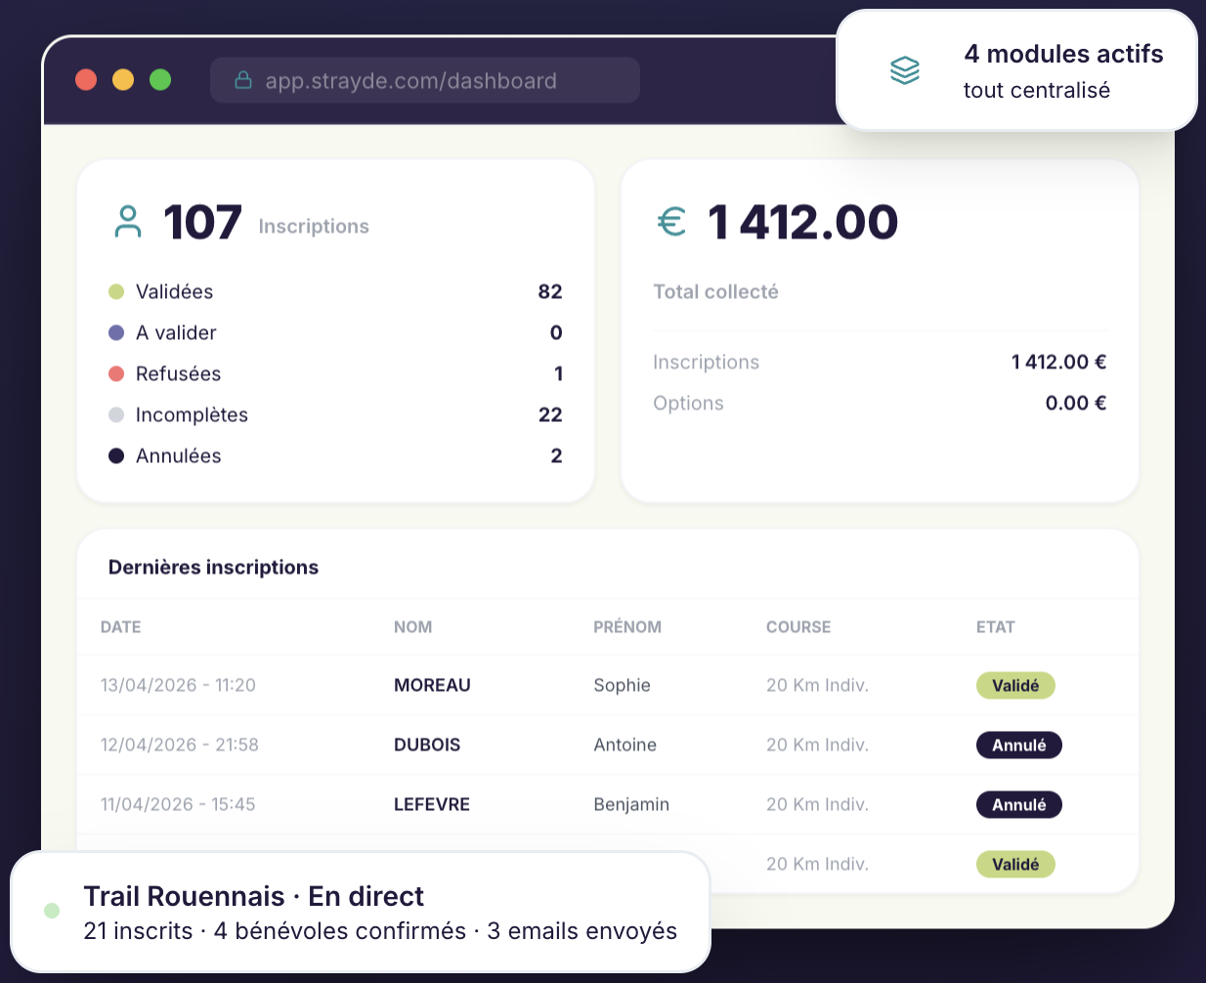This screenshot has width=1206, height=983.
Task: Sort table by the DATE column header
Action: tap(121, 627)
